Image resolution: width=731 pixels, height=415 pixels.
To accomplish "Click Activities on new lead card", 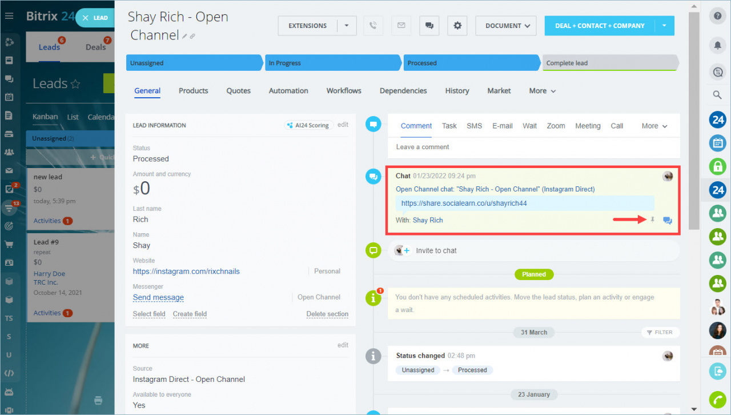I will [x=47, y=221].
